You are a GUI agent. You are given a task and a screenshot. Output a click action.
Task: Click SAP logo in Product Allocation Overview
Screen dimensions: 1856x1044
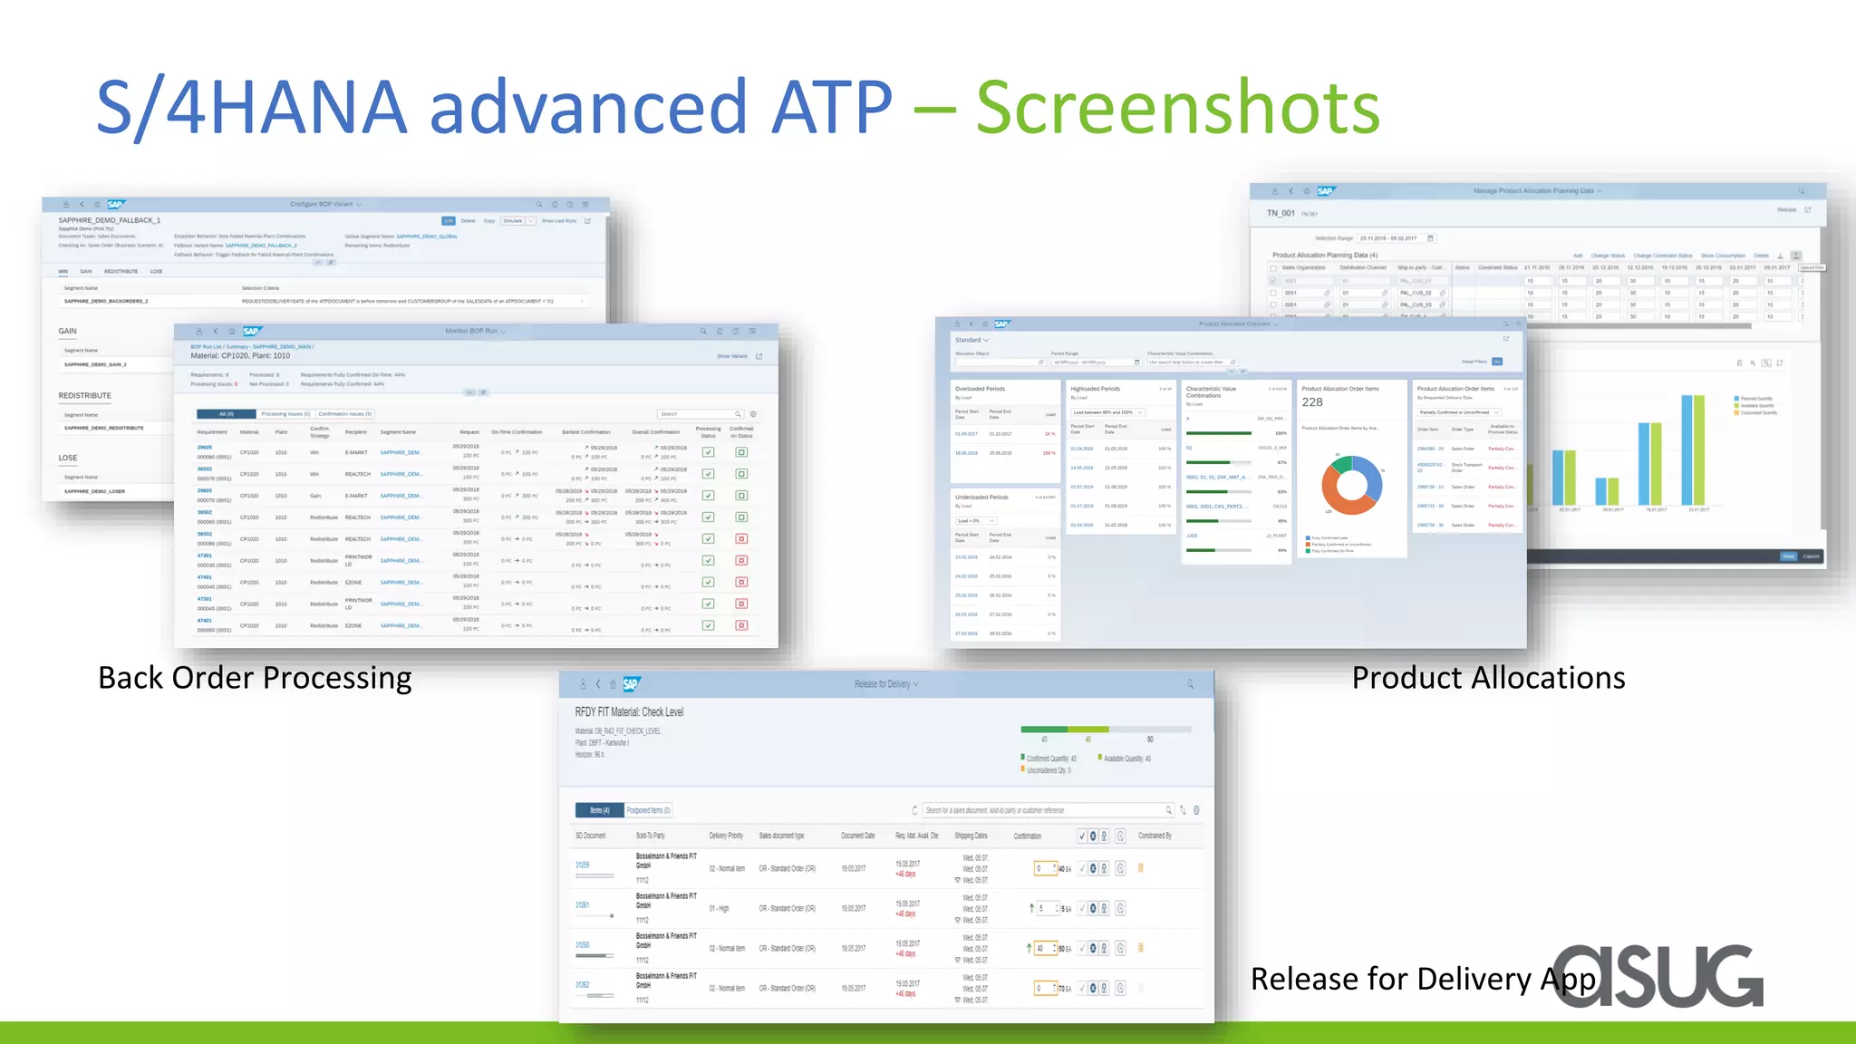click(x=1001, y=324)
